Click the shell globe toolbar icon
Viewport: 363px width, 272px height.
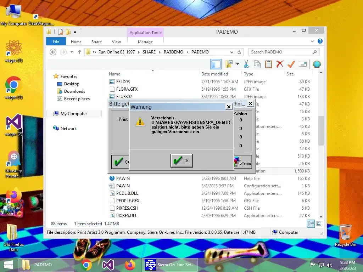(x=317, y=64)
